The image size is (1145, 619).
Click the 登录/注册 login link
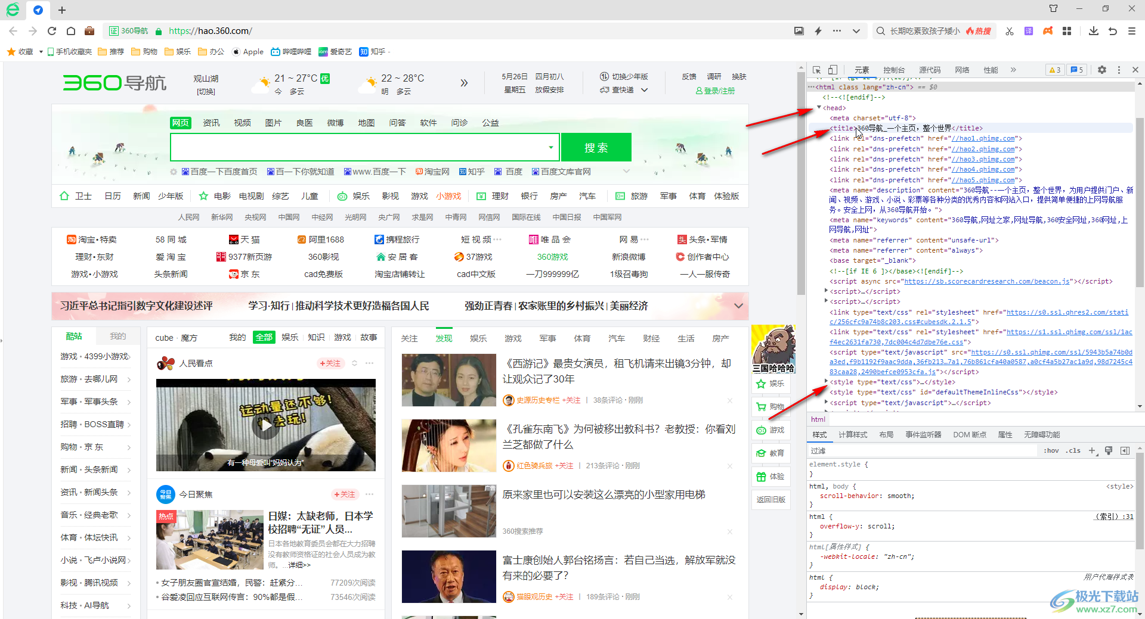coord(715,91)
